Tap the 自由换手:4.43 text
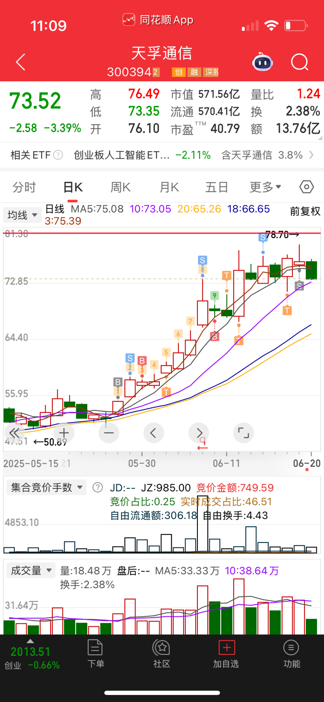 coord(235,515)
